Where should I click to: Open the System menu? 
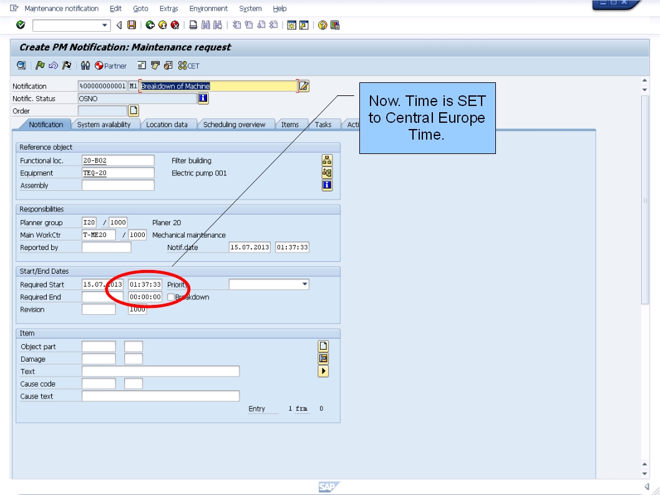coord(250,8)
